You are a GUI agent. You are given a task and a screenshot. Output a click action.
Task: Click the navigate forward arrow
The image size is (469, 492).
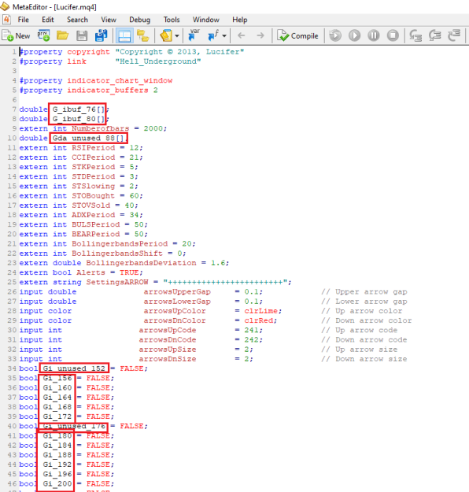click(x=260, y=35)
